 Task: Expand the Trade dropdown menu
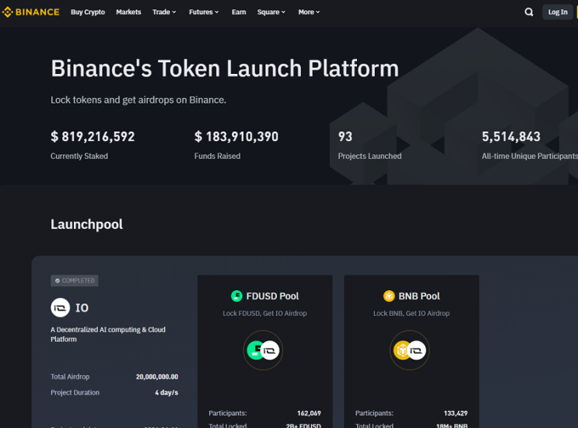tap(164, 12)
